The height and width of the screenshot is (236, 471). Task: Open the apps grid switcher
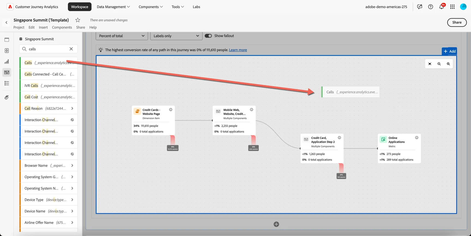point(452,7)
